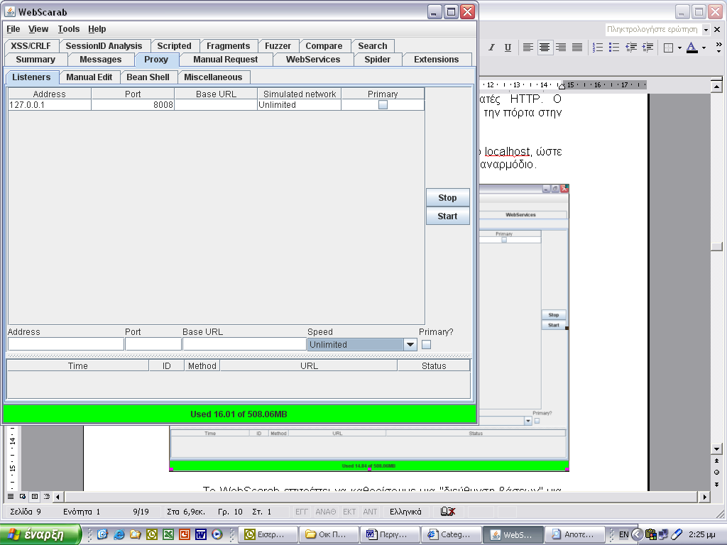Launch Word from quick launch
The width and height of the screenshot is (727, 545).
200,534
